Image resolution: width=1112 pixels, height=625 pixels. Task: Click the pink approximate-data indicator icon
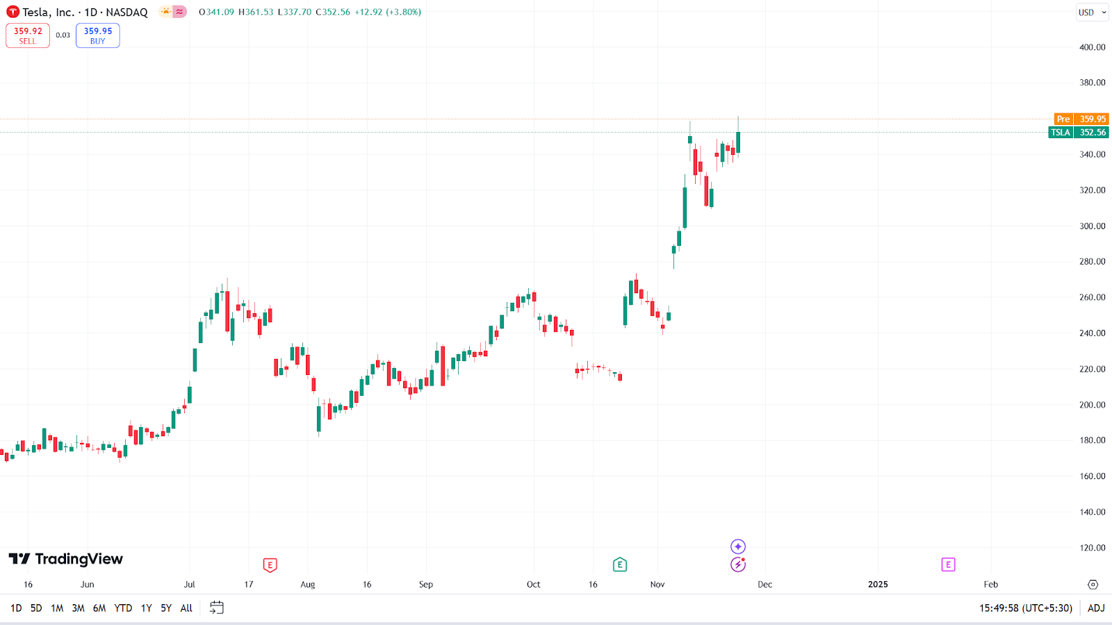180,12
